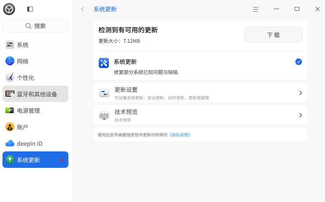
Task: Click the 技术预览 title text
Action: click(x=126, y=112)
